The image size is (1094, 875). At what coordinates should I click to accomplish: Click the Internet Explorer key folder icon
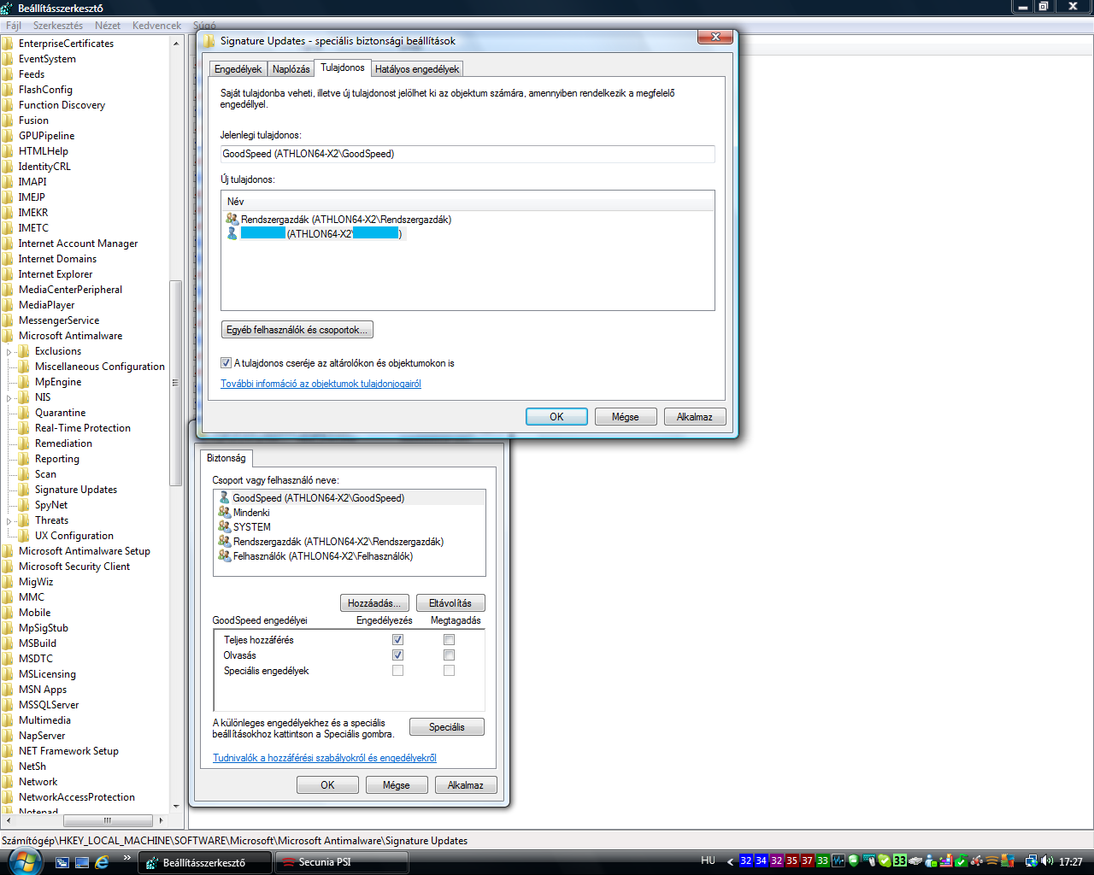coord(8,274)
